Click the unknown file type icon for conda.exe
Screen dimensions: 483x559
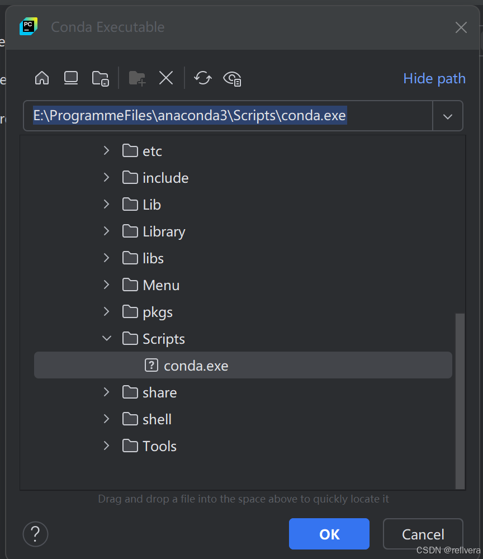[151, 365]
